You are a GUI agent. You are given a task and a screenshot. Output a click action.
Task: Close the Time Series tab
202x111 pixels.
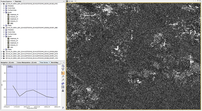tap(49, 62)
